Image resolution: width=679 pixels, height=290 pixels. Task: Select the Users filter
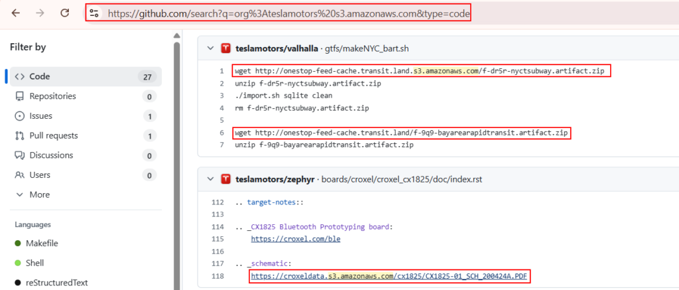(x=86, y=175)
